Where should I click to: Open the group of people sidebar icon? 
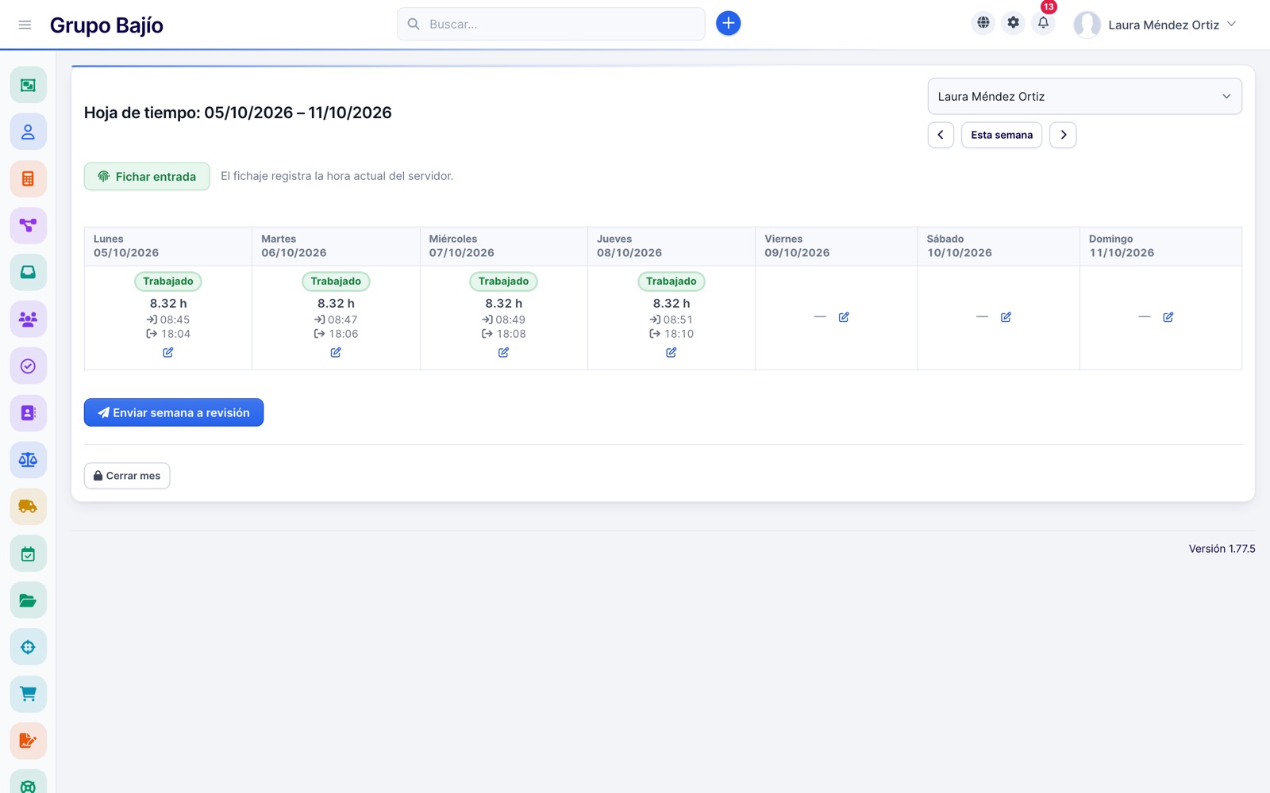pos(28,319)
